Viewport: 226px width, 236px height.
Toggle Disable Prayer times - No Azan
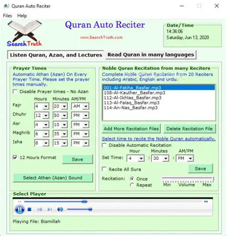(x=15, y=92)
